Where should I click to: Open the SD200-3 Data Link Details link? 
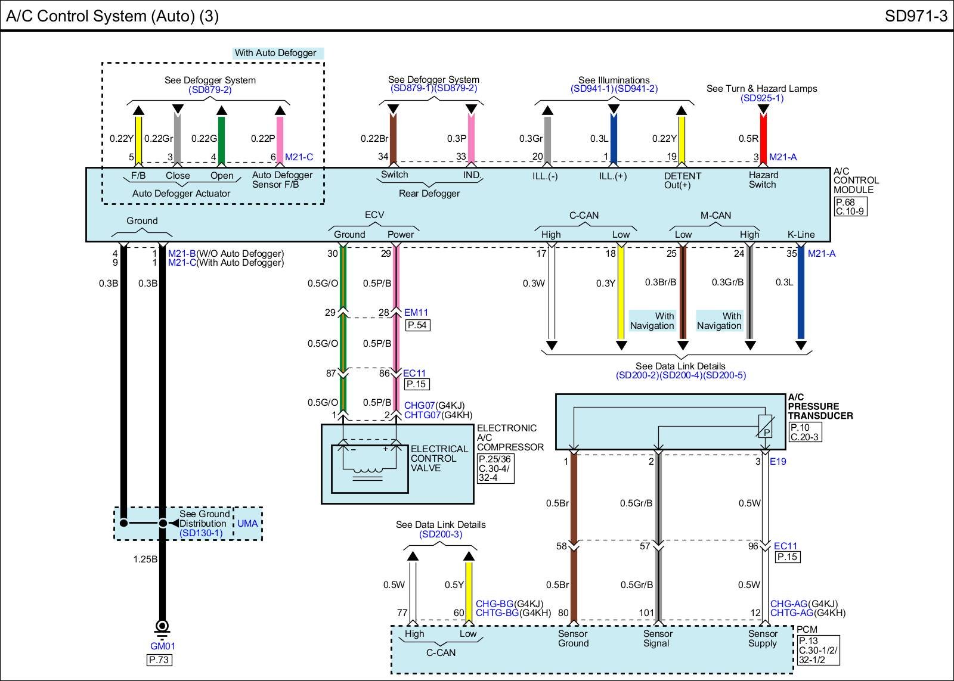(x=441, y=534)
